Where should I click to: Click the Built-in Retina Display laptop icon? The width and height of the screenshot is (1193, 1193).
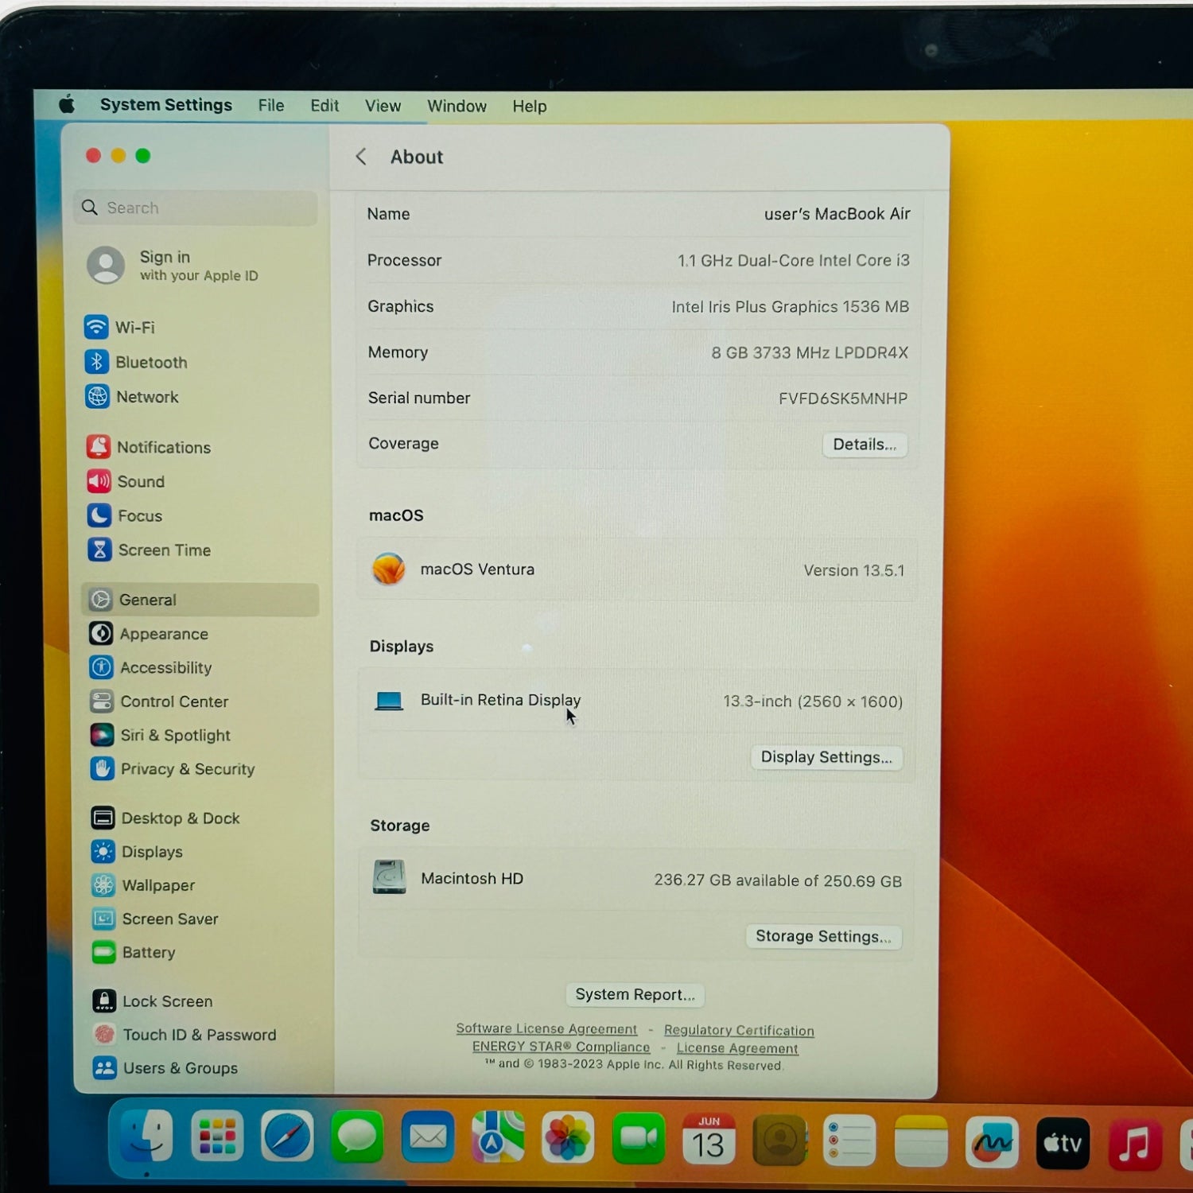[x=389, y=701]
